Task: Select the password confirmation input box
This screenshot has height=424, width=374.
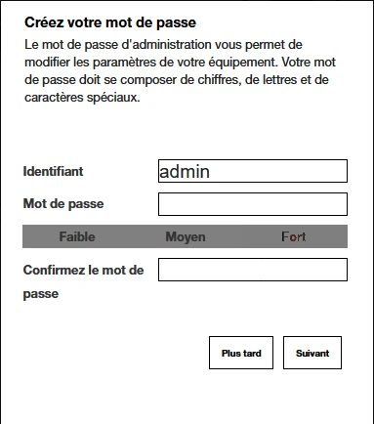Action: pyautogui.click(x=253, y=270)
